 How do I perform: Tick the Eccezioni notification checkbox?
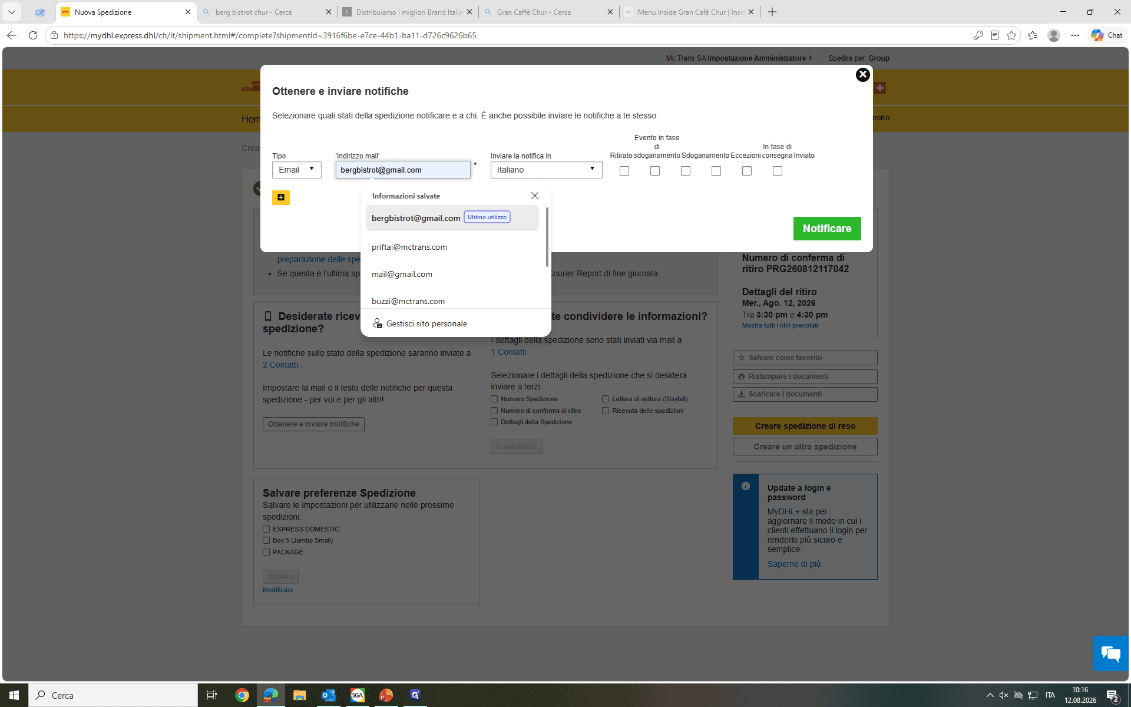click(x=716, y=171)
